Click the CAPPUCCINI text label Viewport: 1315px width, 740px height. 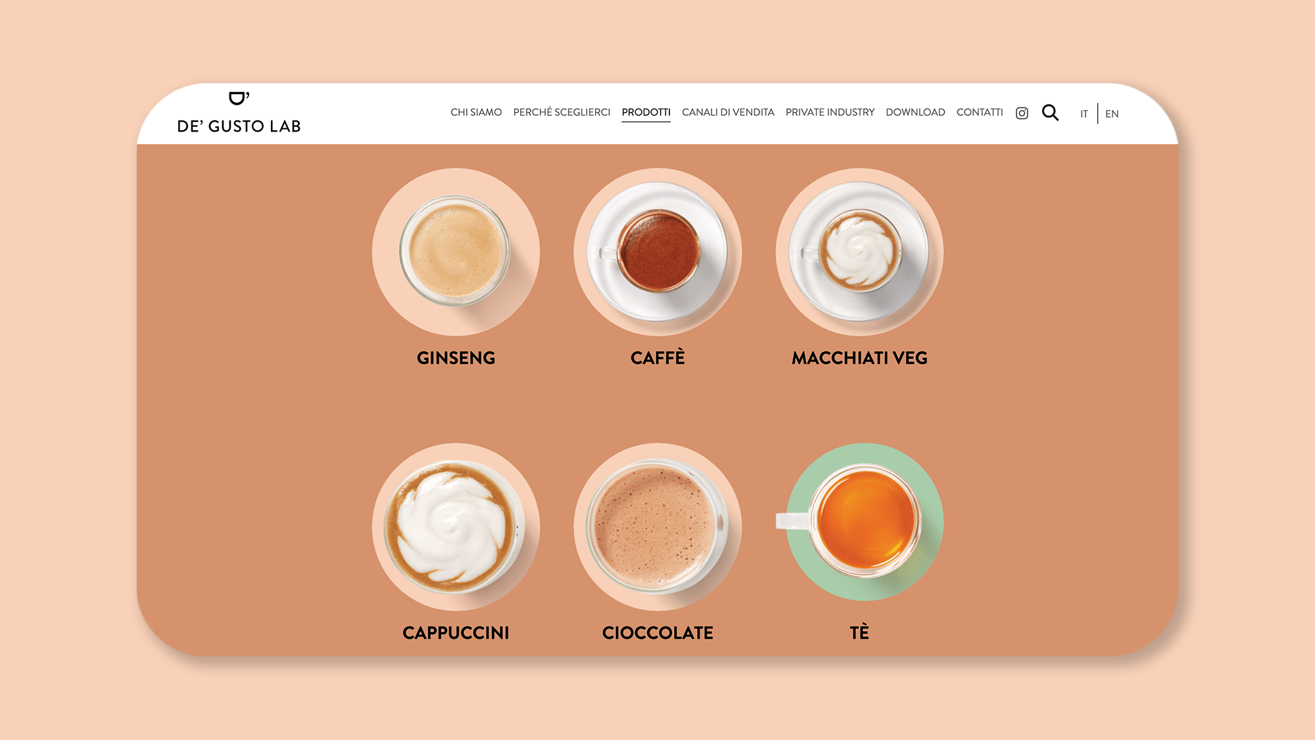(x=456, y=633)
